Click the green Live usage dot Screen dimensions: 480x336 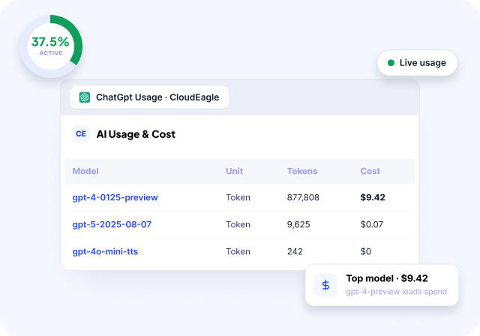pos(391,63)
